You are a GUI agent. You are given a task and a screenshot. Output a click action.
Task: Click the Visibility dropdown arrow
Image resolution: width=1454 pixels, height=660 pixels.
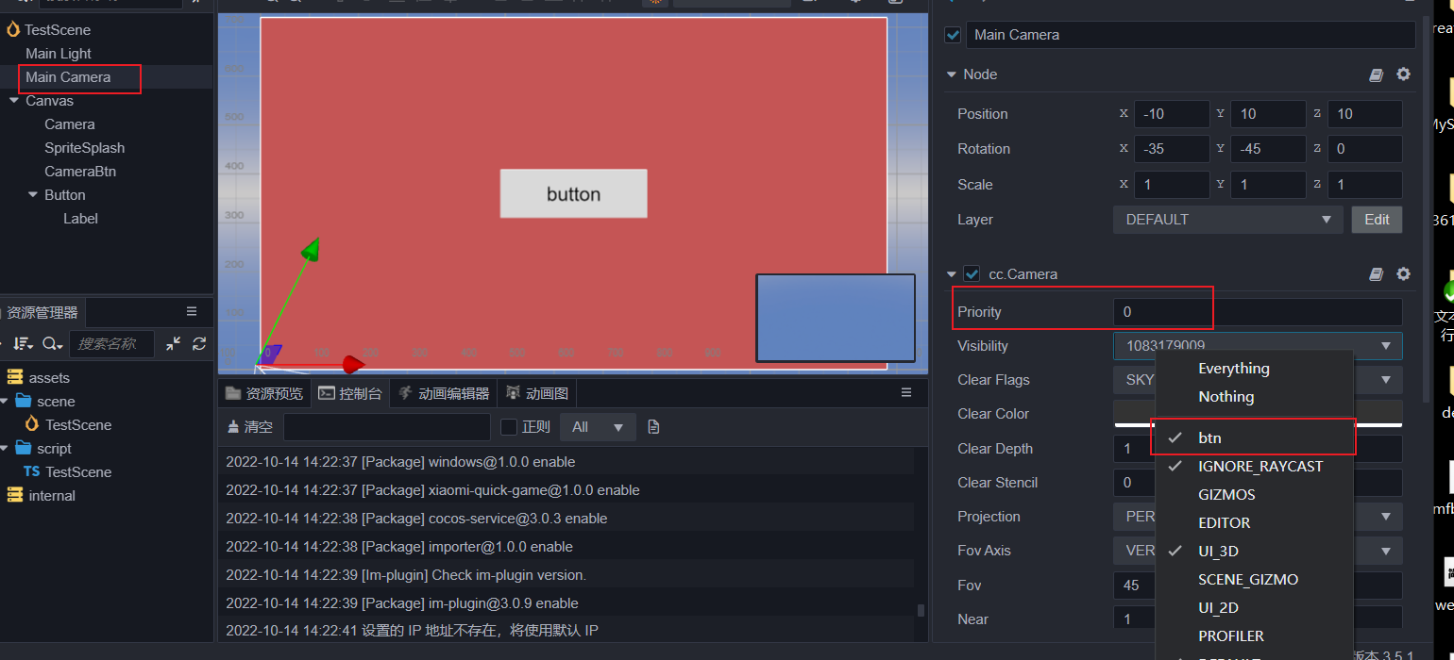coord(1386,346)
